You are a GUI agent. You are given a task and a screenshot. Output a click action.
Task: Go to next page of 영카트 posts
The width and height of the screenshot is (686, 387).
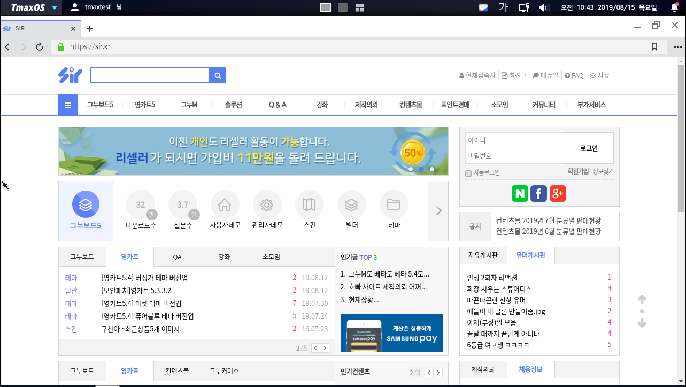pyautogui.click(x=325, y=348)
